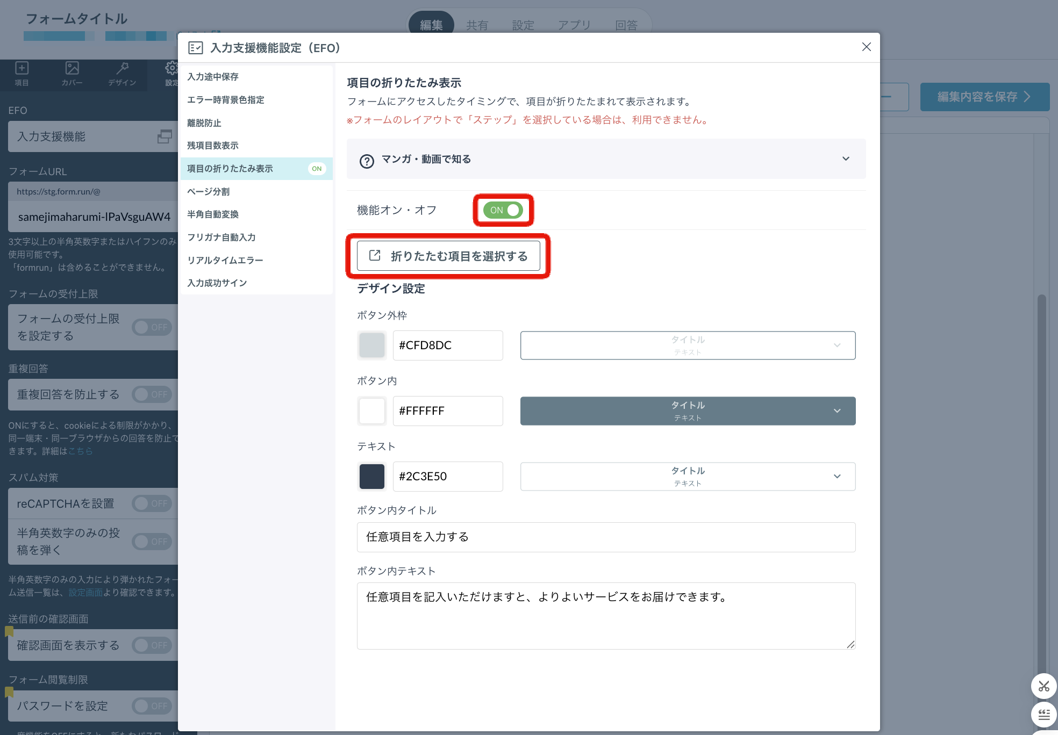
Task: Click the external-link icon on 折りたたむ項目 button
Action: (x=375, y=256)
